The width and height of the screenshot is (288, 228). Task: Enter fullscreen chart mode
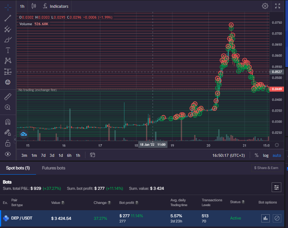pos(278,6)
